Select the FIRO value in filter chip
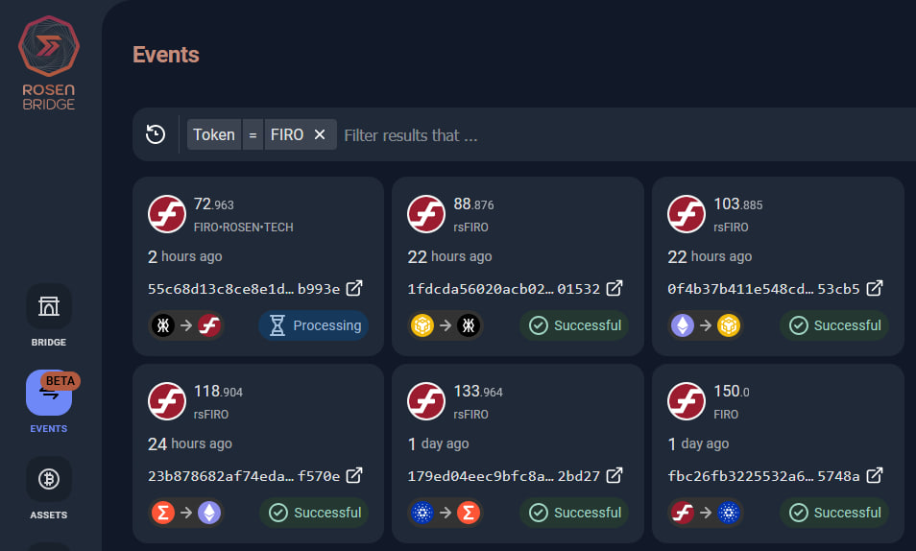Image resolution: width=916 pixels, height=551 pixels. coord(287,134)
